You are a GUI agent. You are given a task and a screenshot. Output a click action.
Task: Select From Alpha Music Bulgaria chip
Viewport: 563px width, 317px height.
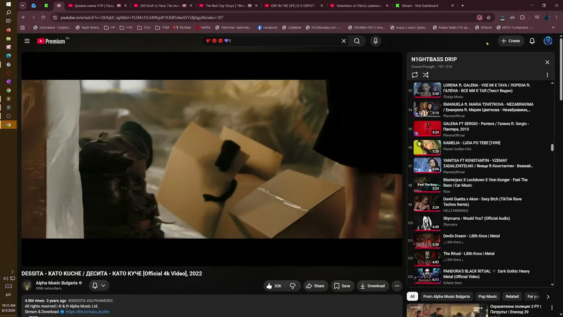[446, 296]
